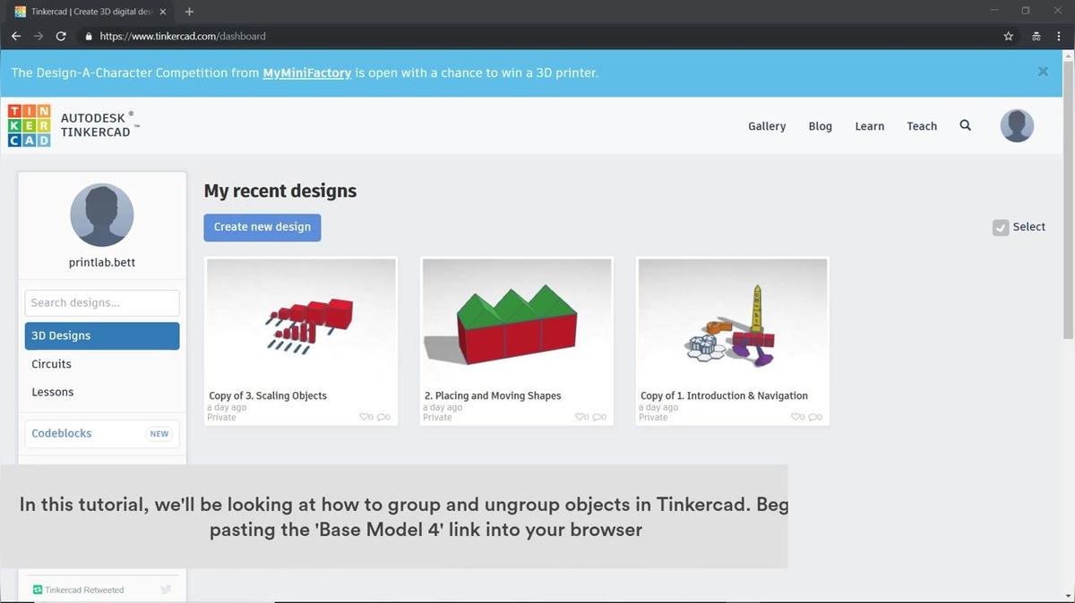This screenshot has height=603, width=1075.
Task: Click the My recent designs heading
Action: [280, 191]
